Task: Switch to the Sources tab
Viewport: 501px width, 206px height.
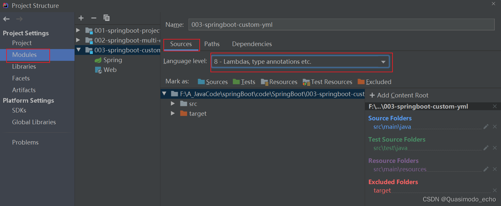Action: (181, 44)
